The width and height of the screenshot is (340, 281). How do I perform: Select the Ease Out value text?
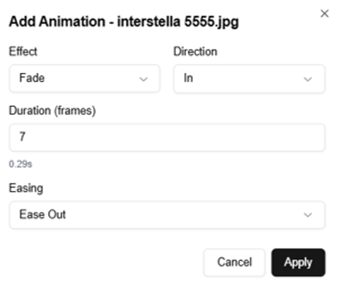pos(42,214)
